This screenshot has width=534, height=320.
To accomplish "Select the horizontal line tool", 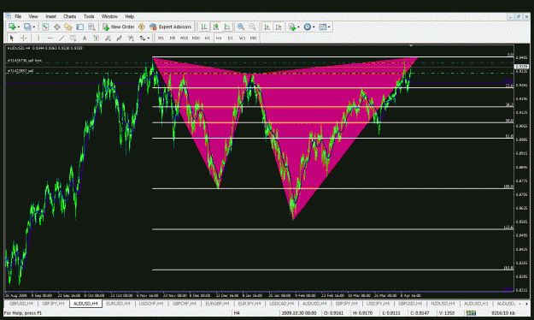I will coord(50,38).
